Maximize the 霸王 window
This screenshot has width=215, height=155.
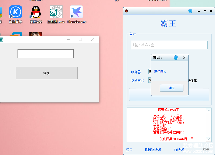coord(205,11)
